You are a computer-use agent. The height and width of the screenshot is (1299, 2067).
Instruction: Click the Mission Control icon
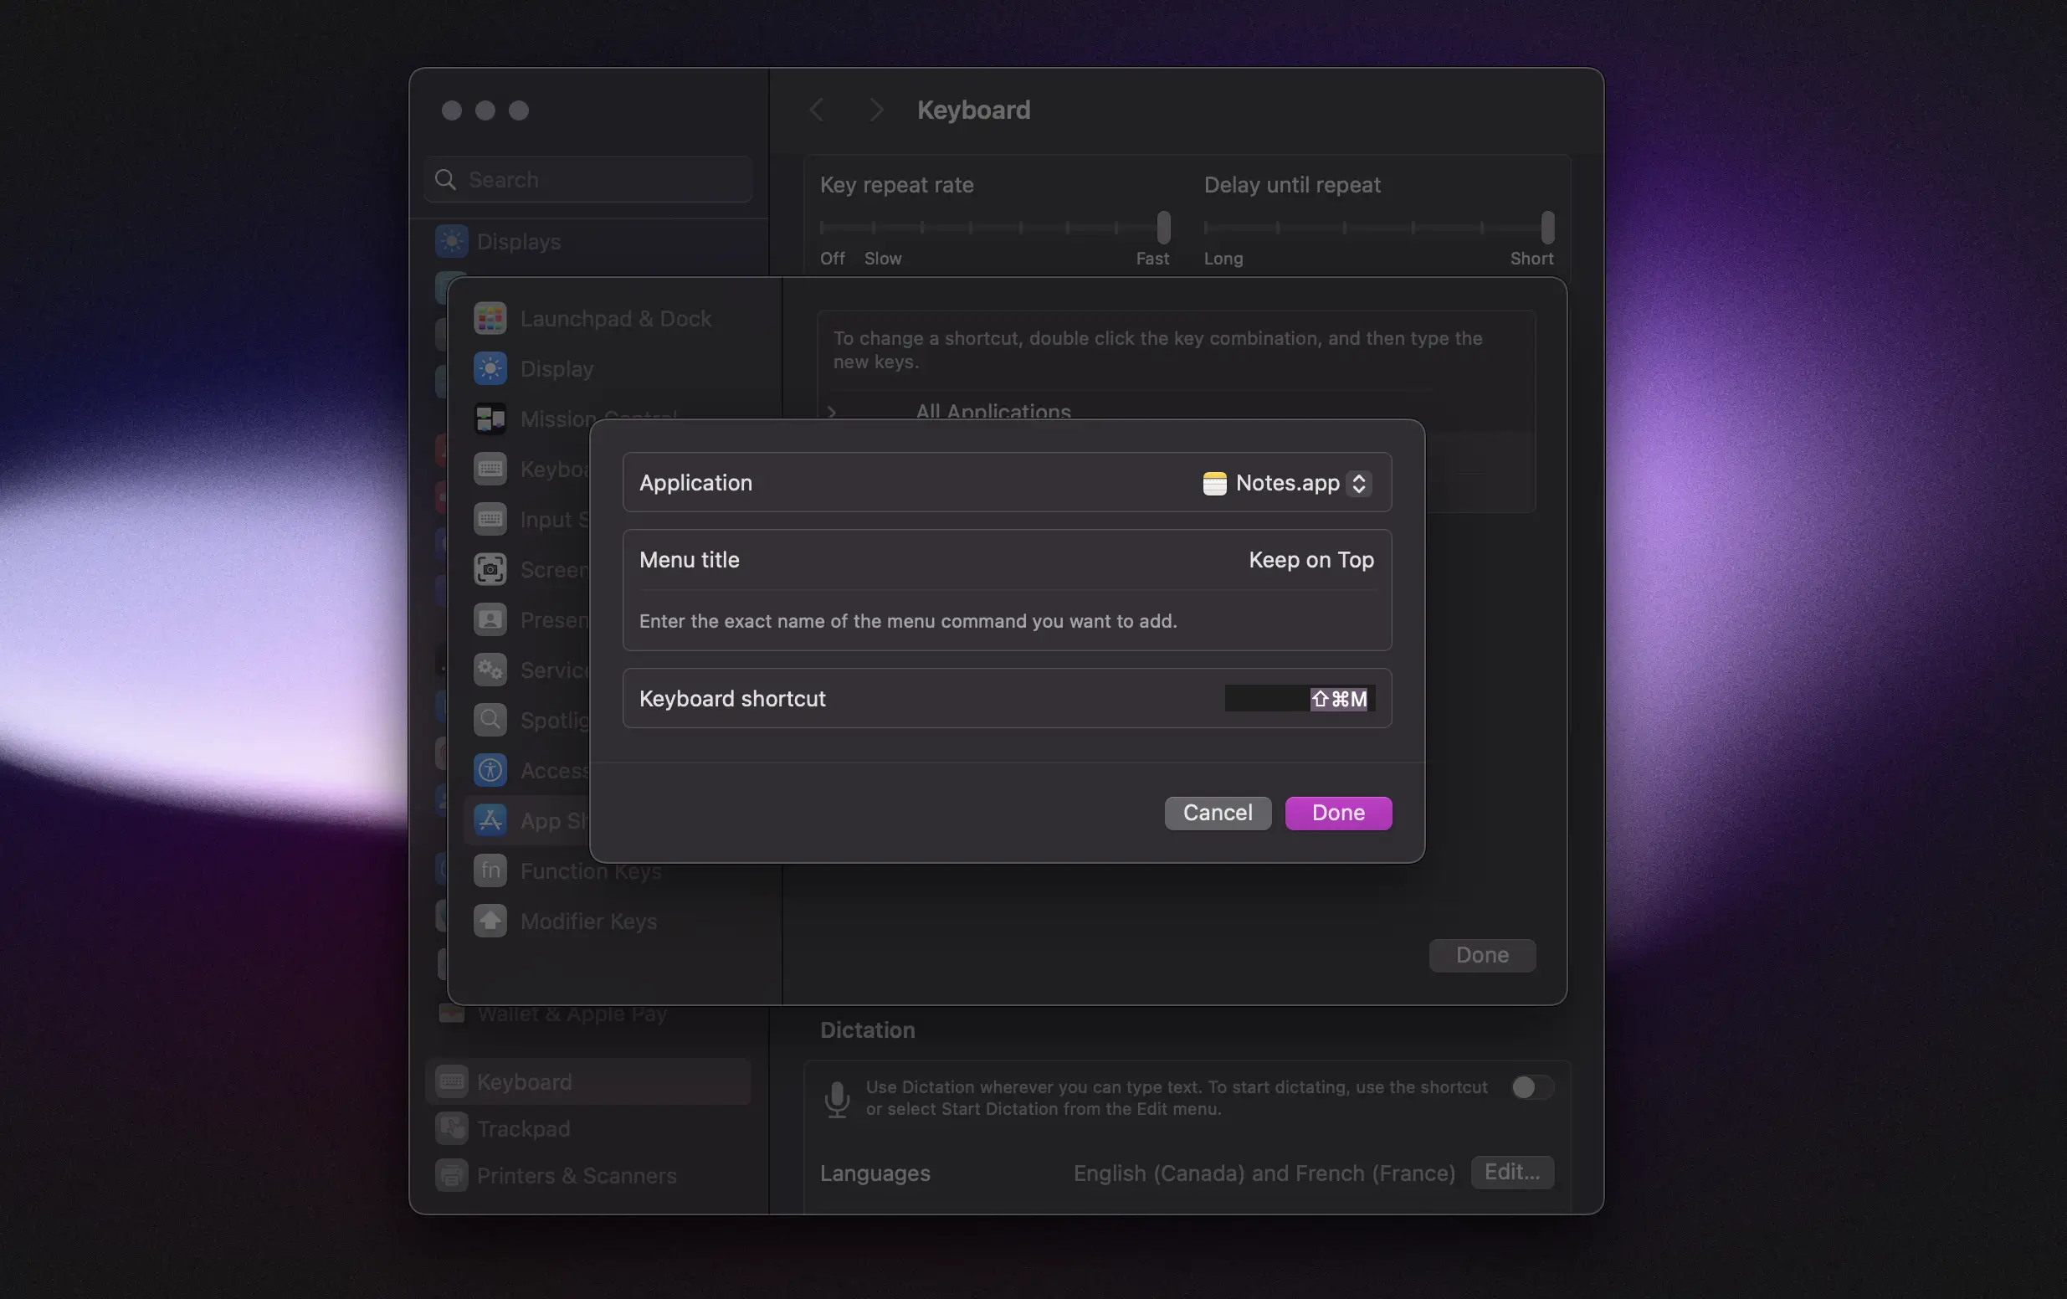pyautogui.click(x=490, y=419)
